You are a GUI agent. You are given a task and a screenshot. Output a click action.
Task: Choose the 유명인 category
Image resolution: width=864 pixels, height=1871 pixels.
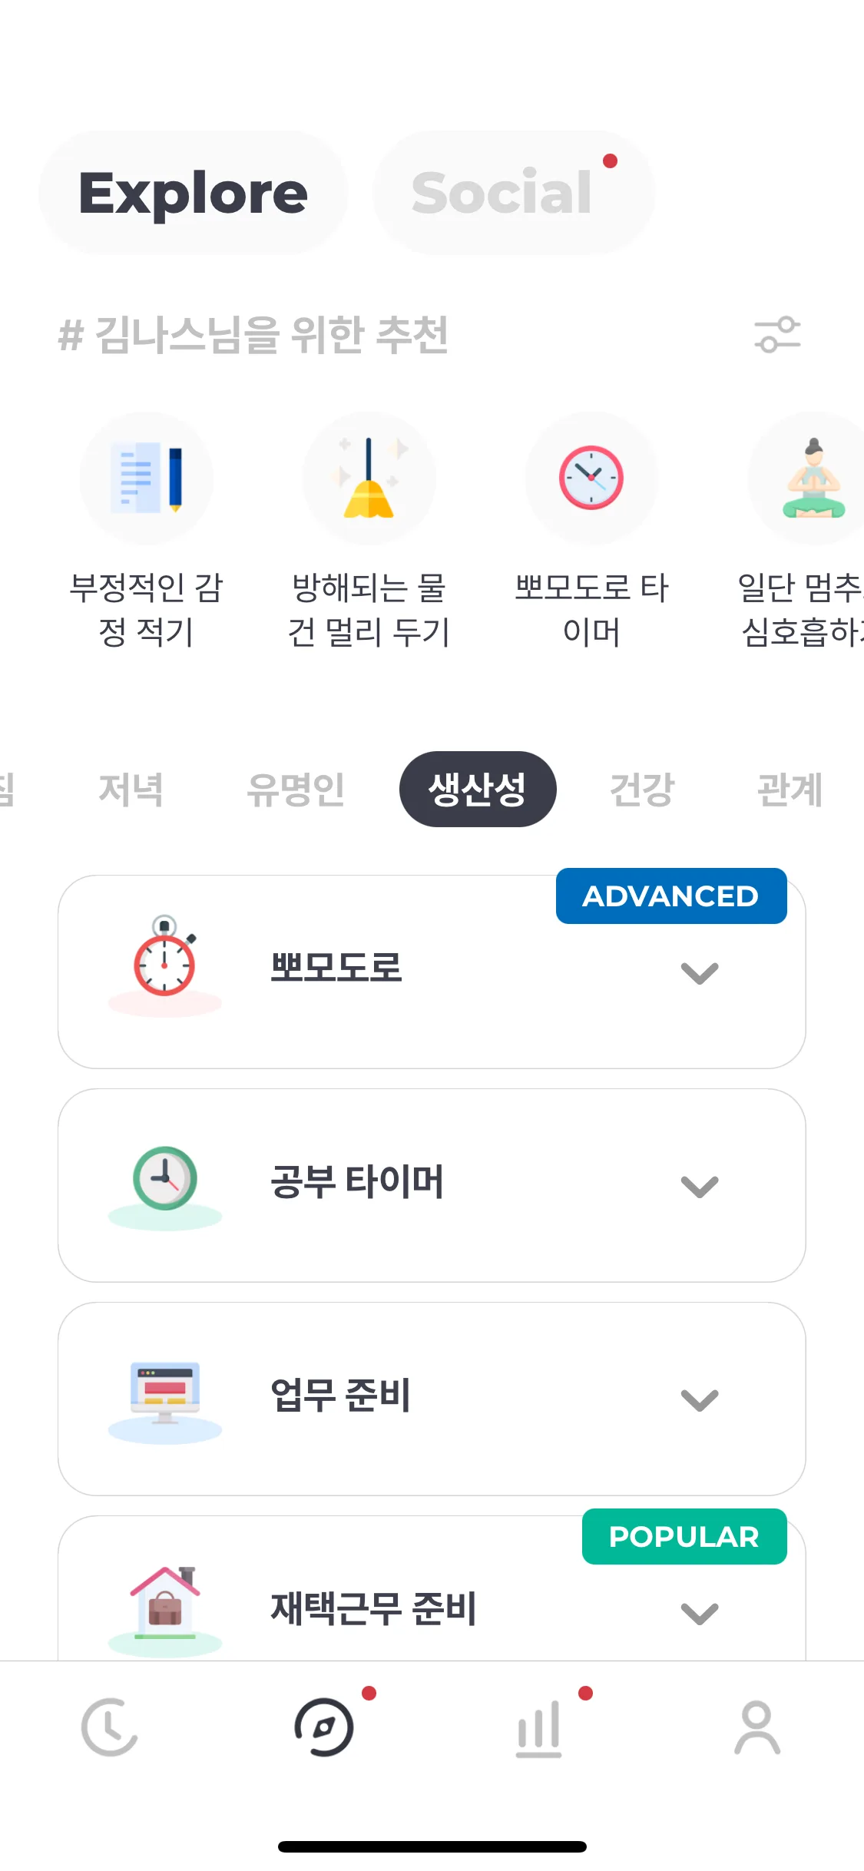click(x=296, y=789)
